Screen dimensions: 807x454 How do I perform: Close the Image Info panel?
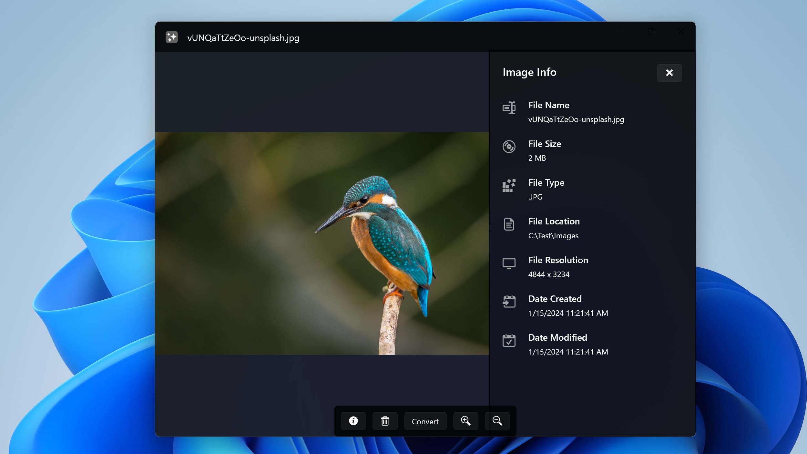669,73
